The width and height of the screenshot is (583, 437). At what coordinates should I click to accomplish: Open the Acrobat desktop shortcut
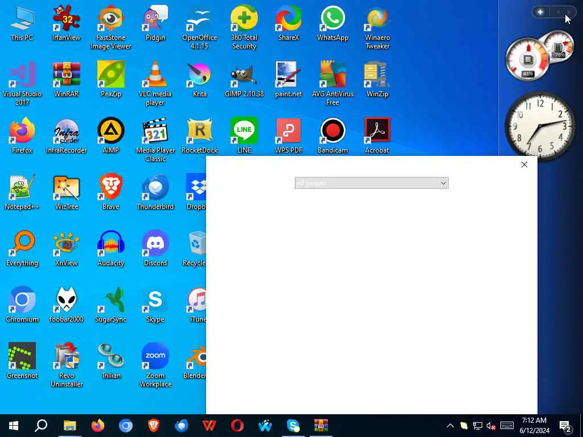pyautogui.click(x=377, y=135)
